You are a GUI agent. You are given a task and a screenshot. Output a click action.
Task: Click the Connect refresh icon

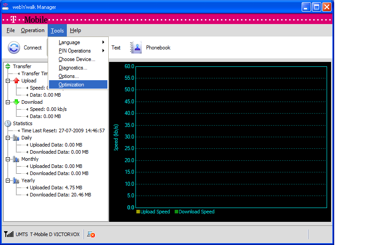(x=14, y=47)
